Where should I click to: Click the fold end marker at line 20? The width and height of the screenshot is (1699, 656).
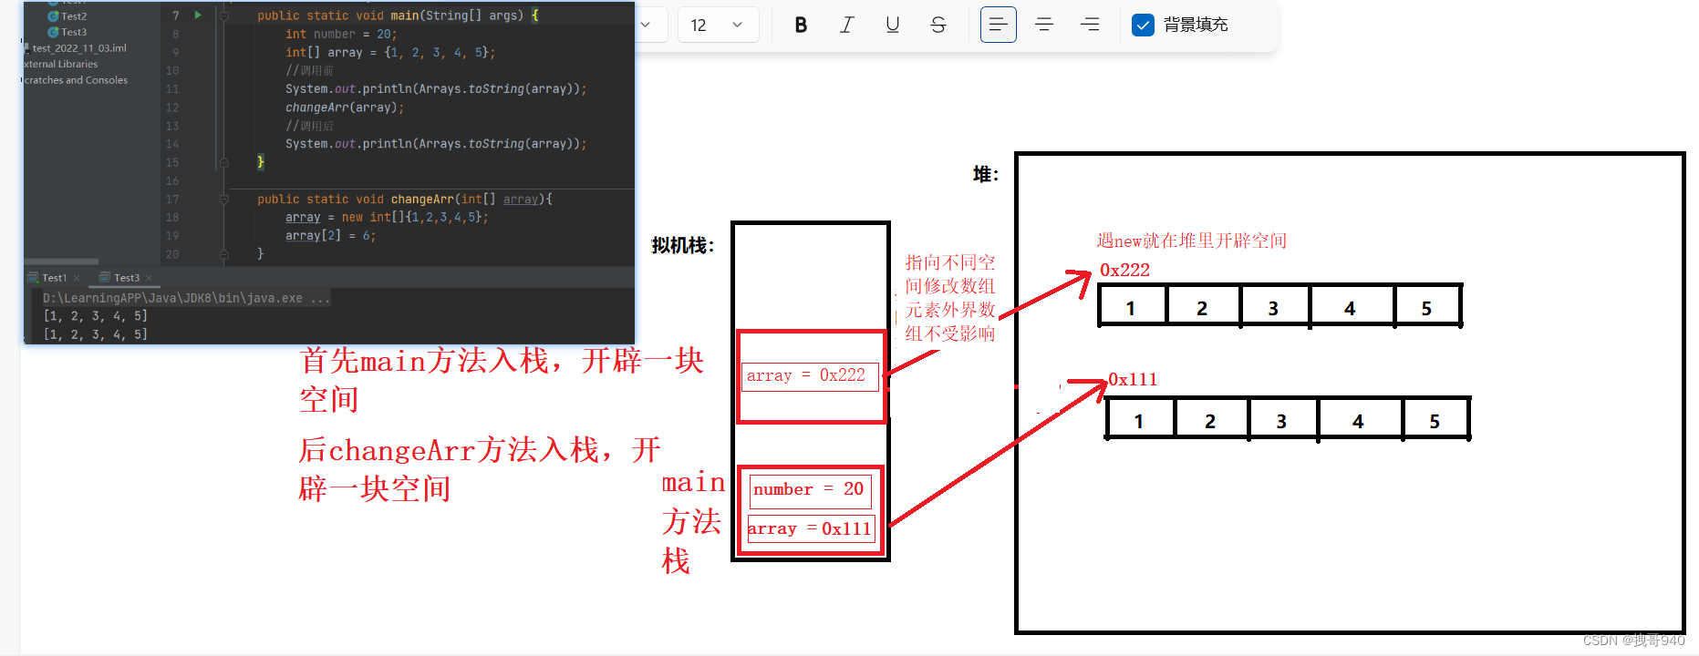point(223,254)
